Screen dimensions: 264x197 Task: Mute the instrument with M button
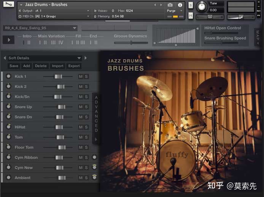191,16
